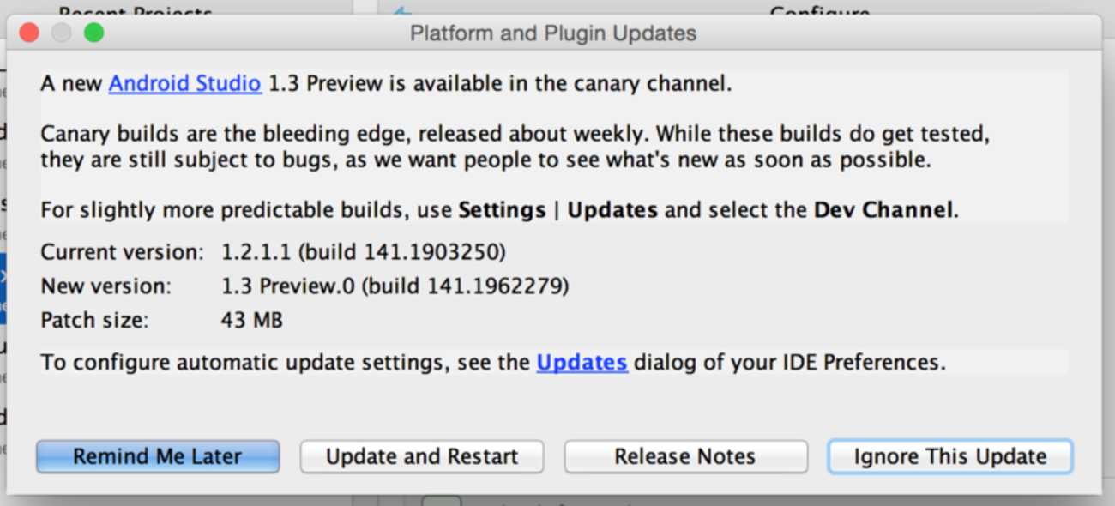Open the Updates preferences link
1115x506 pixels.
pos(582,363)
